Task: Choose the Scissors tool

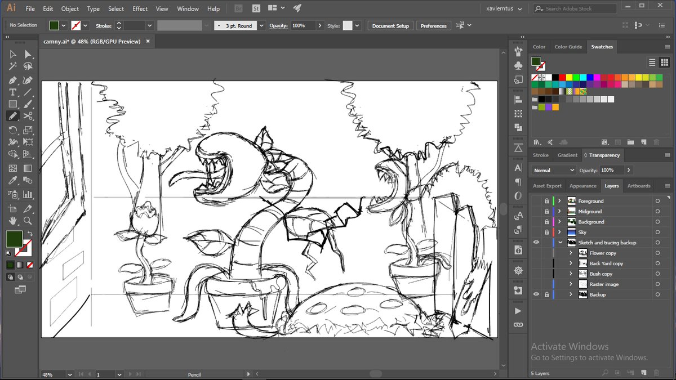Action: [x=28, y=116]
